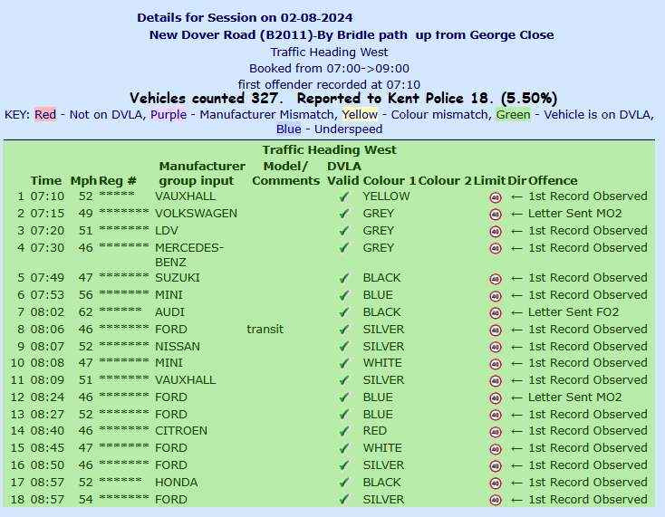Click the Red key swatch
Screen dimensions: 665x517
point(45,114)
